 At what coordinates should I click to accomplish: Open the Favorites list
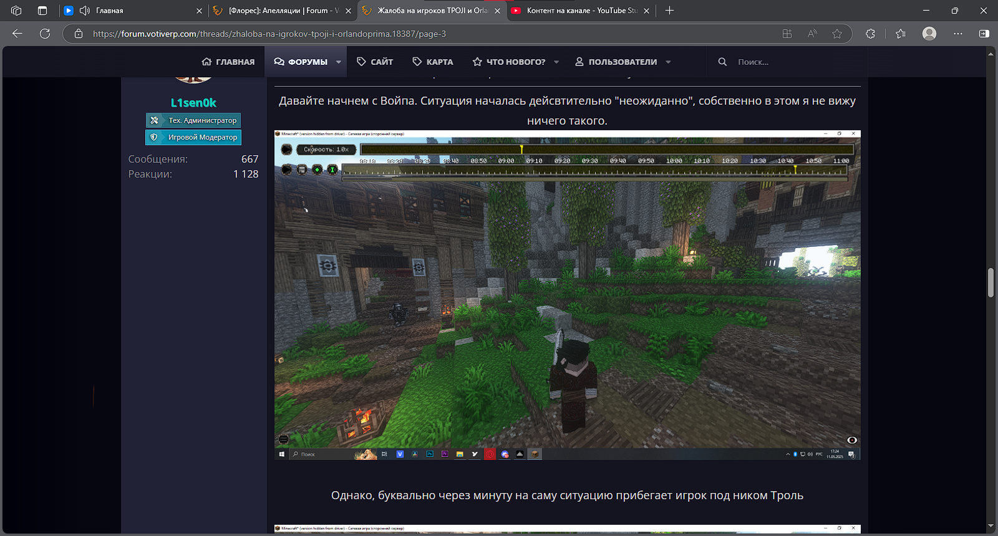pyautogui.click(x=901, y=34)
